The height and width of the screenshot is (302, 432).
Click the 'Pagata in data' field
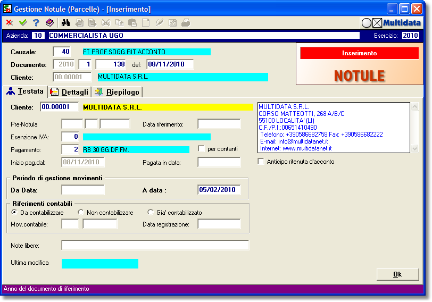click(219, 162)
